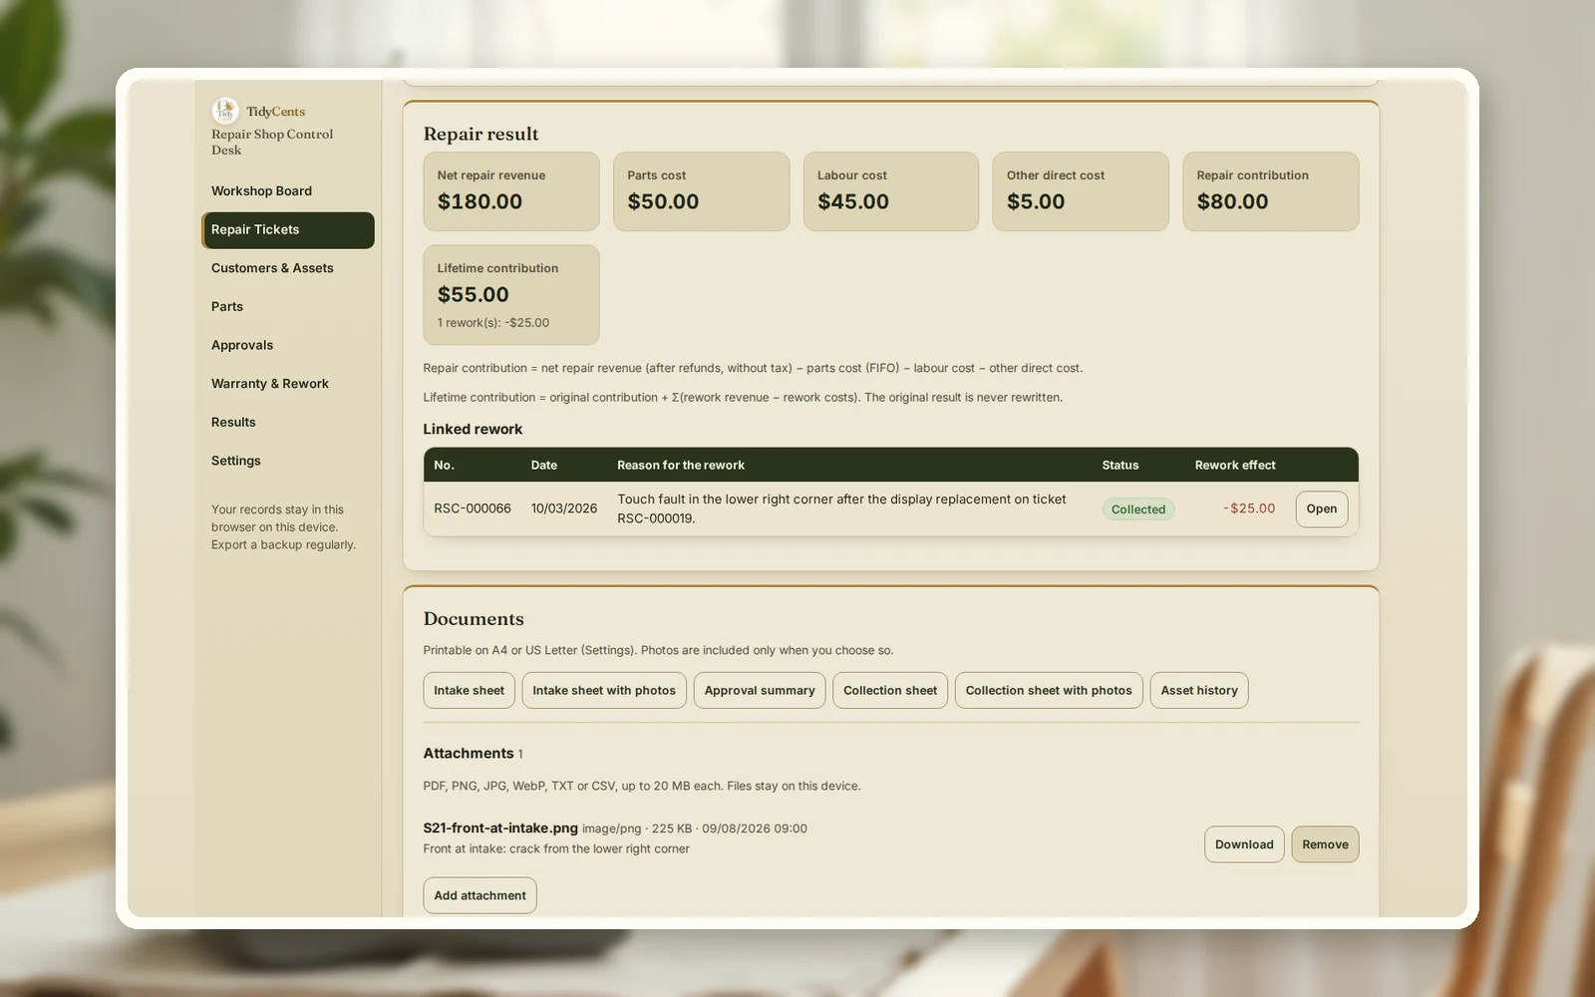Viewport: 1595px width, 997px height.
Task: Click the Rework effect column header
Action: click(x=1235, y=466)
